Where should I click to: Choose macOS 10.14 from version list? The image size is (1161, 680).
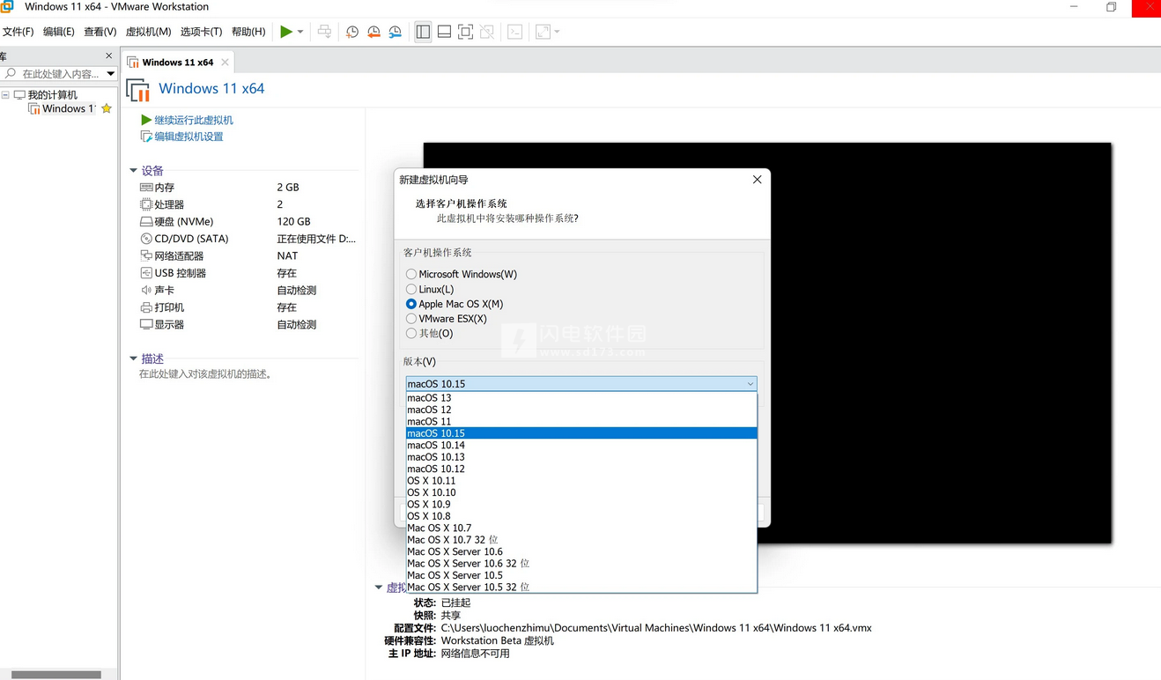pyautogui.click(x=581, y=446)
